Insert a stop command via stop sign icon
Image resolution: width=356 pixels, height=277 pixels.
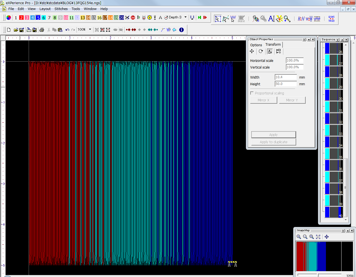point(133,18)
